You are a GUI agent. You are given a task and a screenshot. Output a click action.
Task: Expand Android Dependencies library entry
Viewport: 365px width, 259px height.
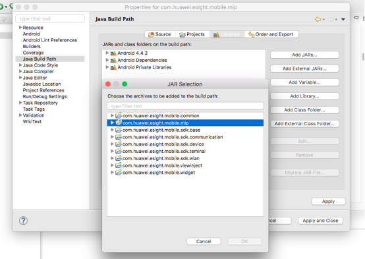tap(107, 60)
